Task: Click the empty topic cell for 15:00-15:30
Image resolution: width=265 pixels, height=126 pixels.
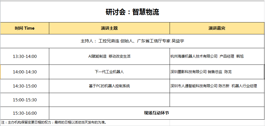Action: pyautogui.click(x=109, y=100)
